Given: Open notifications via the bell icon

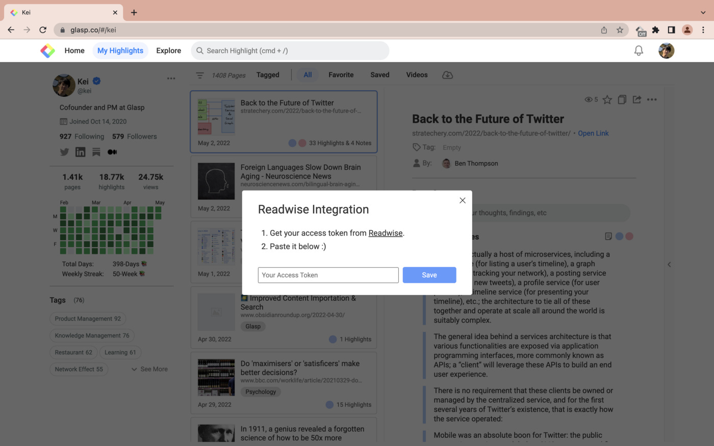Looking at the screenshot, I should click(x=638, y=50).
